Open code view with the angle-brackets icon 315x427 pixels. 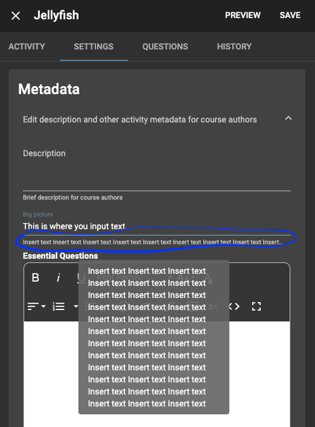(234, 307)
